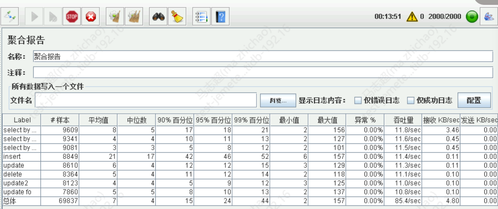Sort by the 接收 KB/sec column header
Viewport: 498px width, 209px height.
pyautogui.click(x=441, y=120)
